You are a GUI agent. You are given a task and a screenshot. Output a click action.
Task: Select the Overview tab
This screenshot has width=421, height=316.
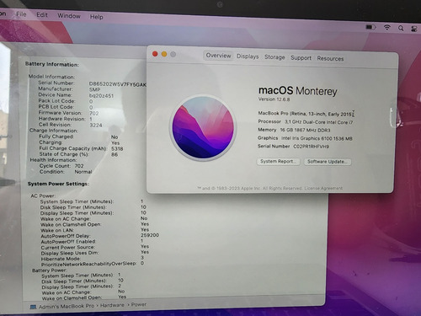point(218,56)
